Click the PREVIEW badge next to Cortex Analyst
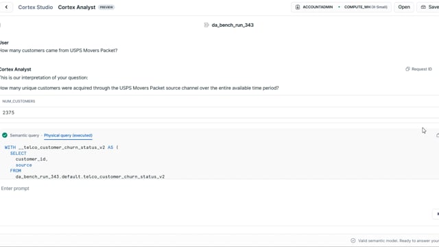439x247 pixels. point(106,8)
